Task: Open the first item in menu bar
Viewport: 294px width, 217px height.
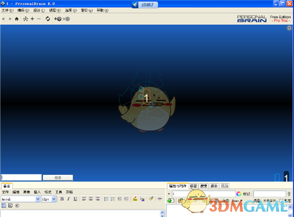Action: [x=7, y=10]
